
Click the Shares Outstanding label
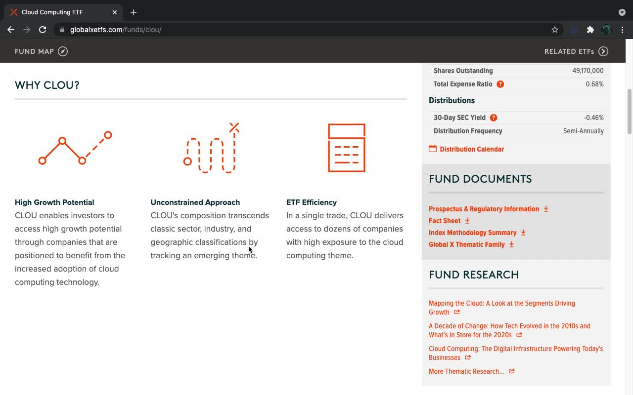point(463,71)
